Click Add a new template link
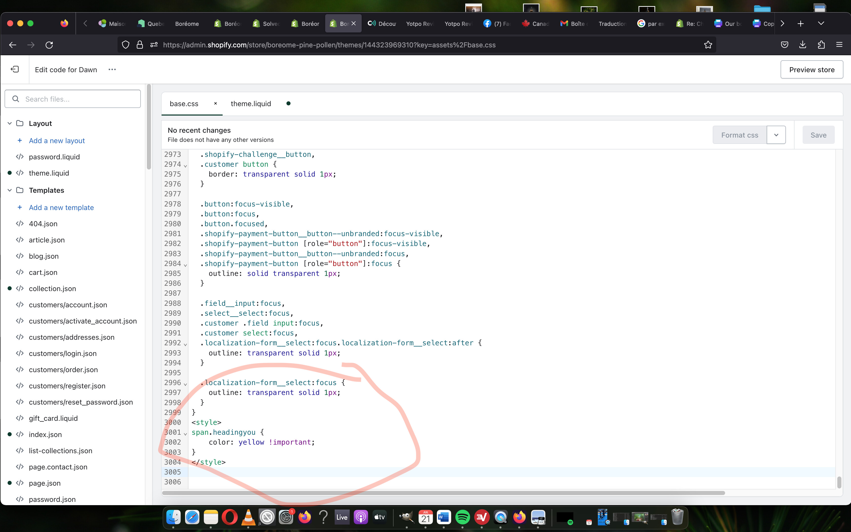The image size is (851, 532). tap(61, 207)
